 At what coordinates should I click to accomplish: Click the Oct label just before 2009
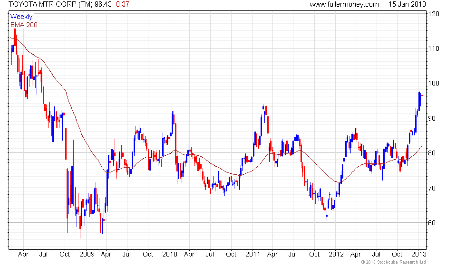point(65,255)
